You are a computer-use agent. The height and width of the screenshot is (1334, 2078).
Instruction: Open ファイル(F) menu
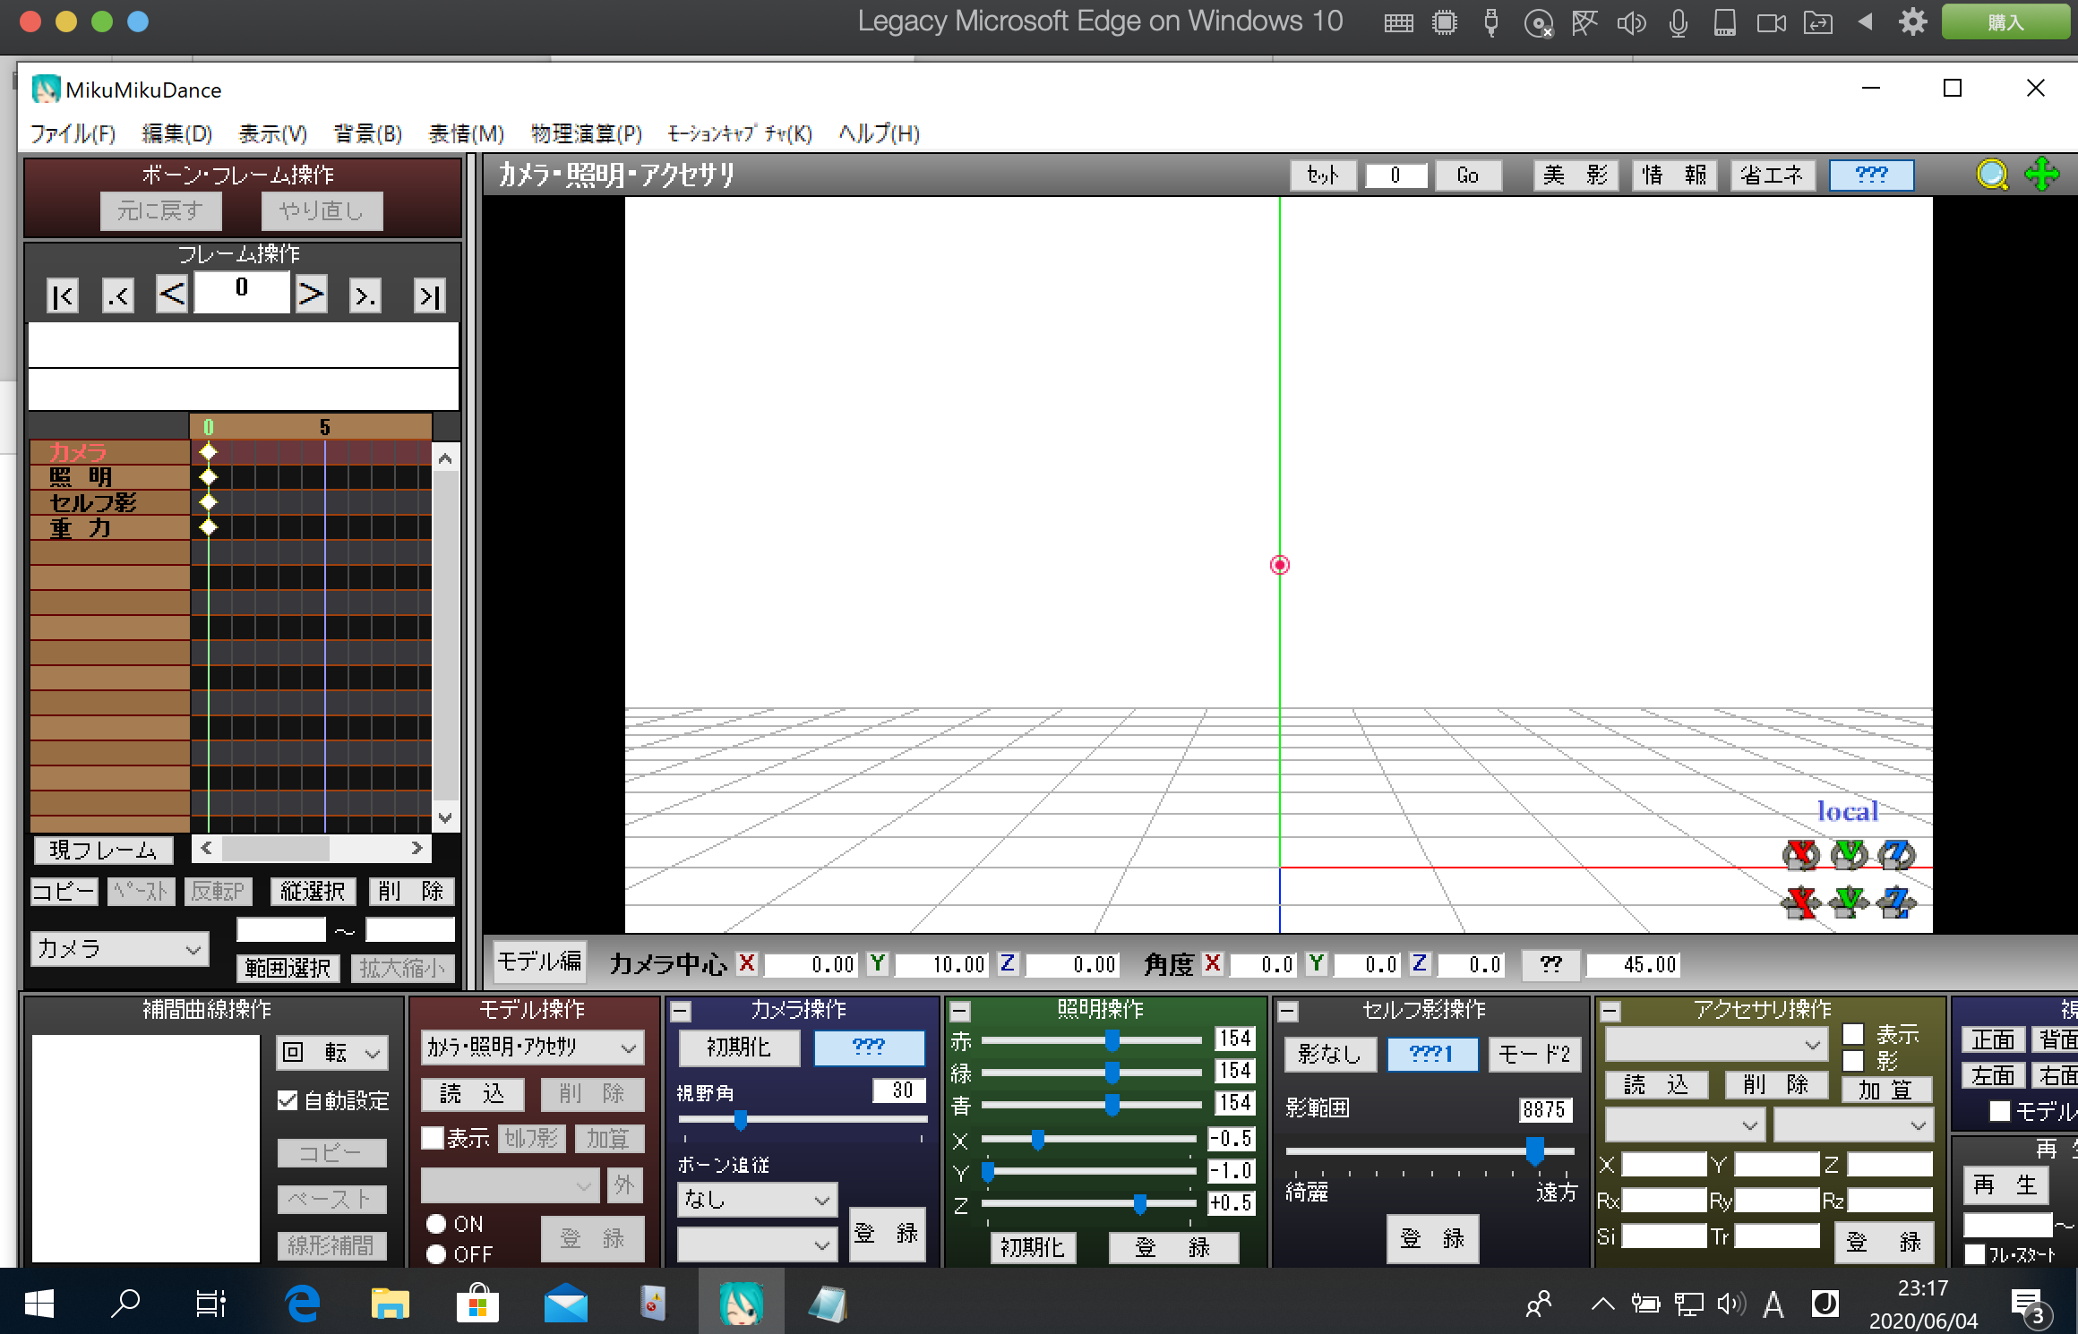point(73,133)
